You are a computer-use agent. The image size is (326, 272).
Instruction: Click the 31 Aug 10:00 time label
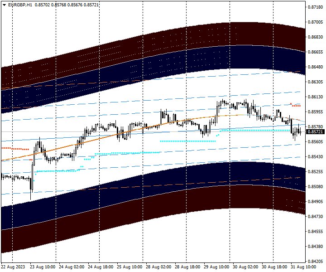tap(304, 267)
